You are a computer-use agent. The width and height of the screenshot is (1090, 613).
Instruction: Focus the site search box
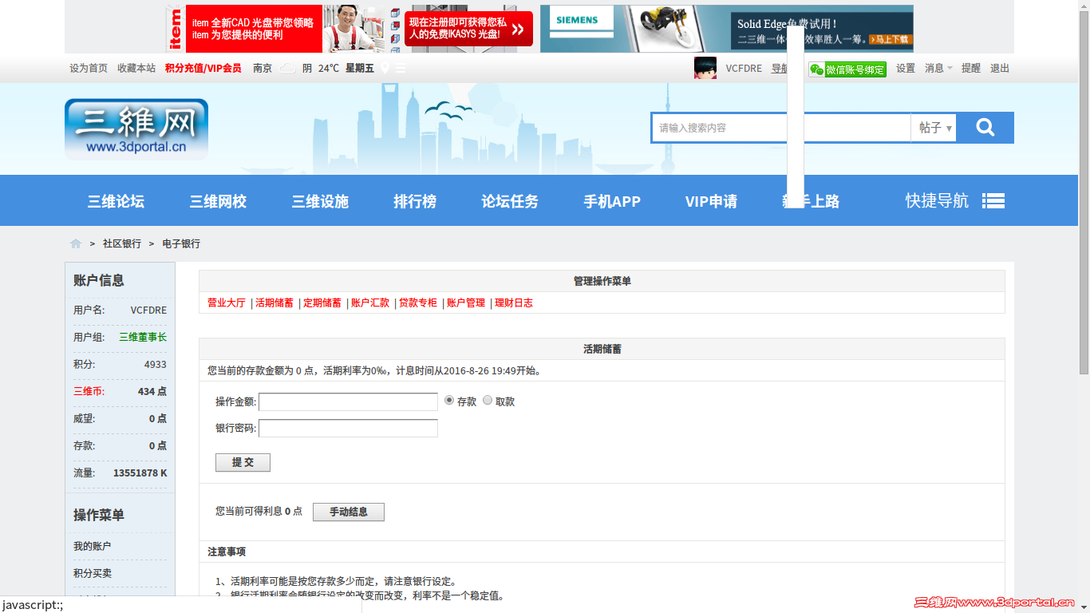click(780, 128)
